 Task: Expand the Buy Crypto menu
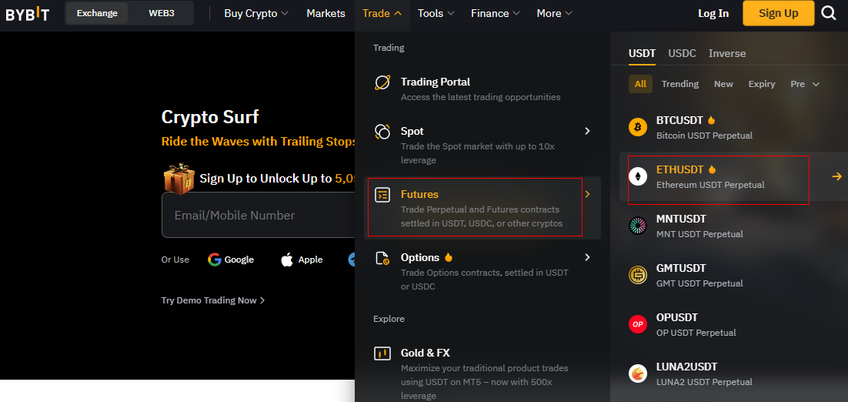pyautogui.click(x=256, y=14)
